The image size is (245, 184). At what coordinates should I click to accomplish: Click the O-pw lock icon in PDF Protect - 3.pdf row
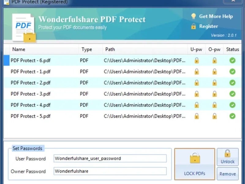[x=215, y=94]
